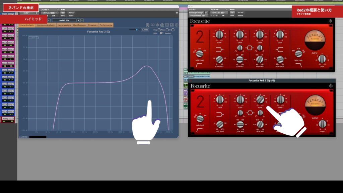
Task: Open settings gear in Red 2 EQ (#1) window
Action: click(331, 86)
